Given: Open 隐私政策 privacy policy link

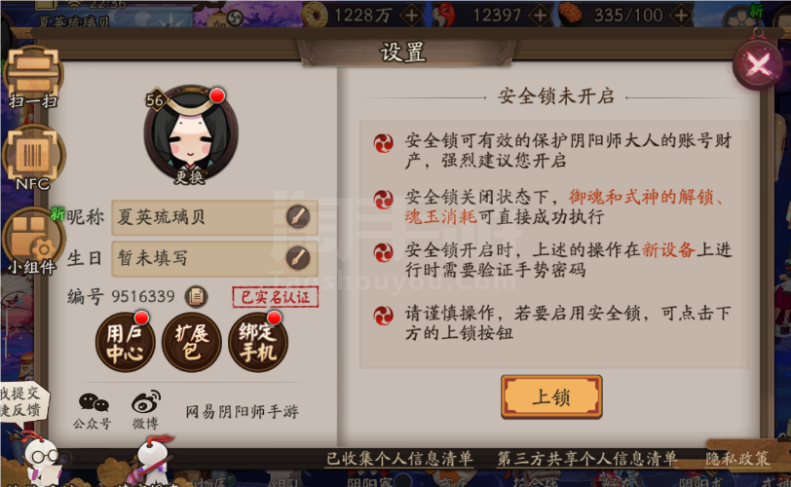Looking at the screenshot, I should pos(737,459).
